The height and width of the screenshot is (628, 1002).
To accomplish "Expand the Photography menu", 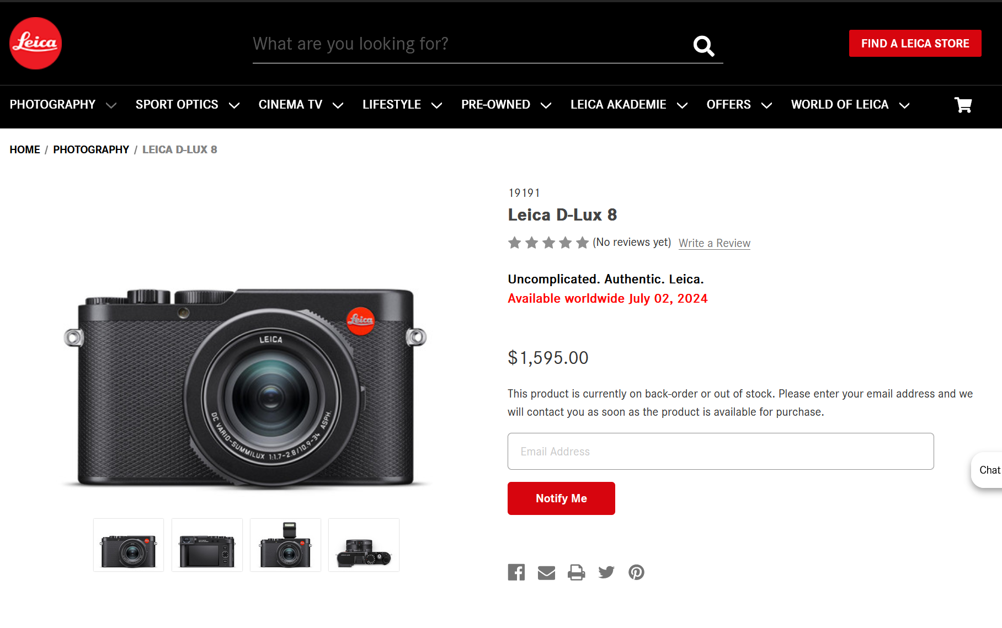I will tap(63, 105).
